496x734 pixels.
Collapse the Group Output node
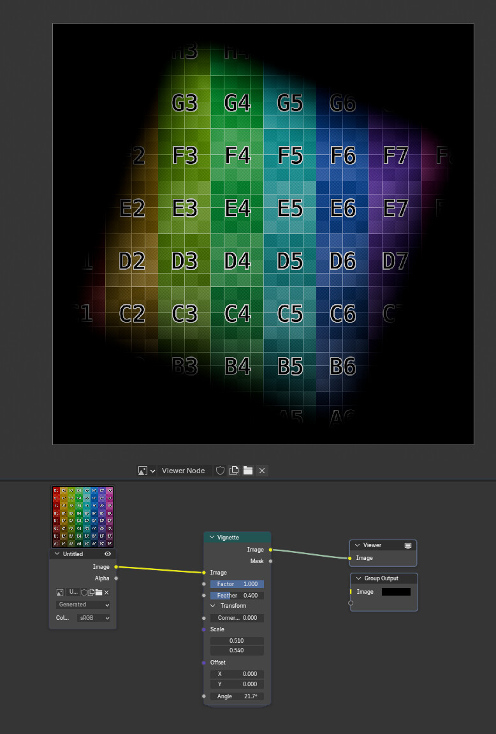pyautogui.click(x=358, y=578)
